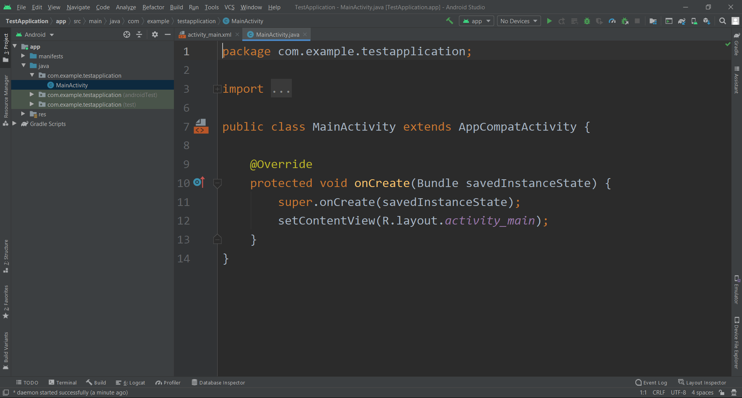Screen dimensions: 742x398
Task: Click the override gutter icon on line 10
Action: (x=199, y=182)
